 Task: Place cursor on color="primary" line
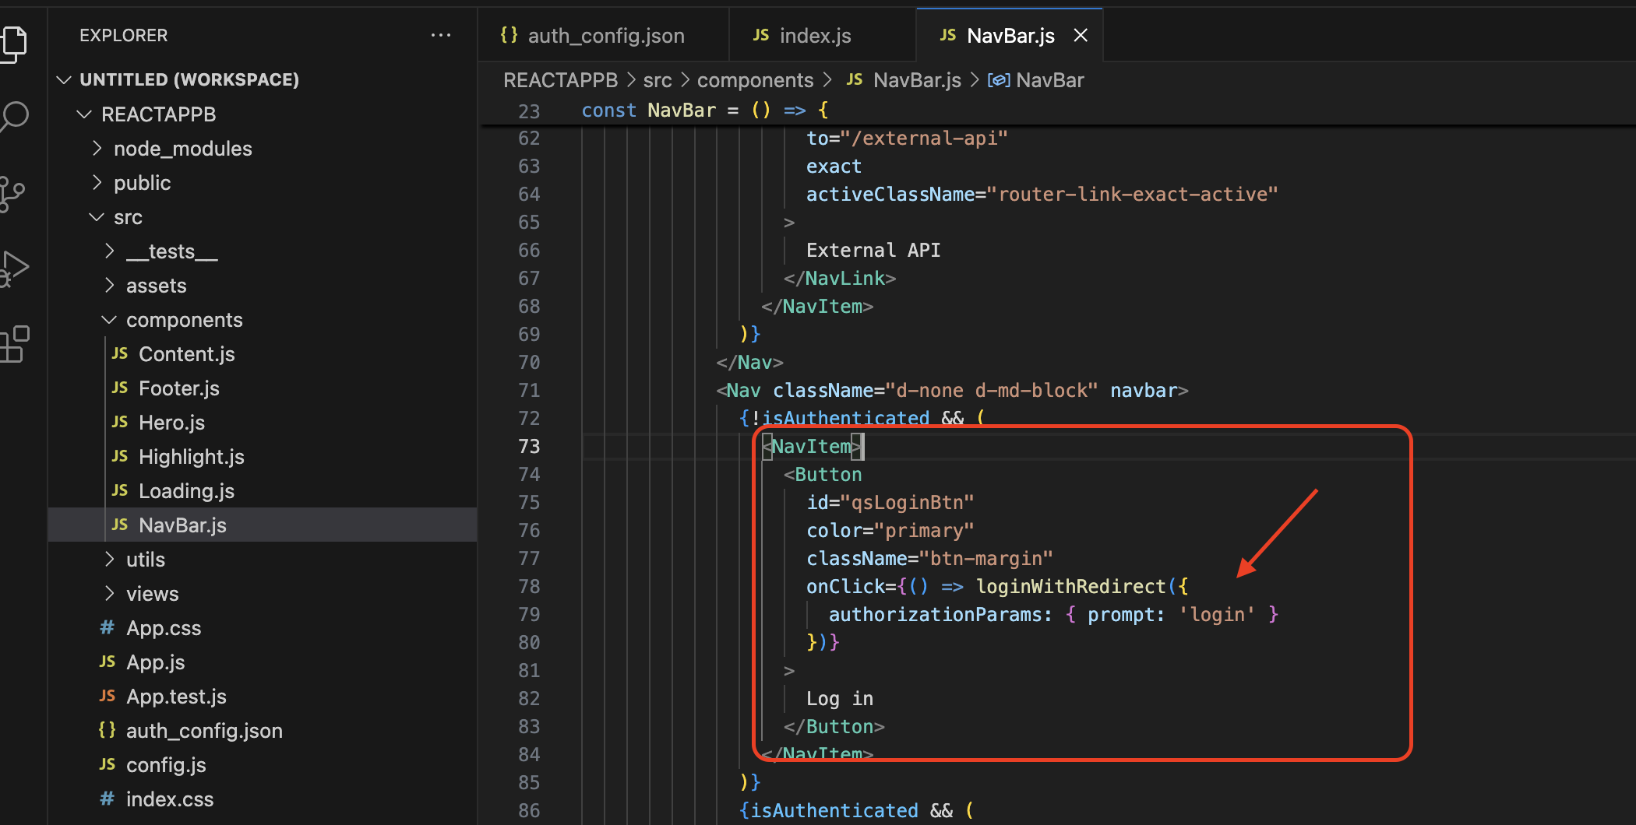(890, 530)
